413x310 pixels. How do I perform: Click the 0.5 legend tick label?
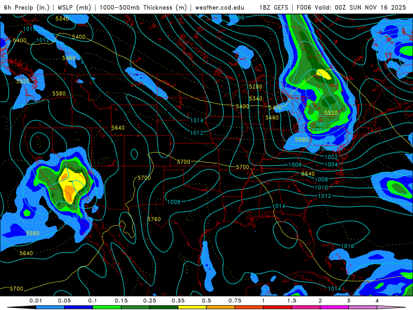(x=206, y=301)
